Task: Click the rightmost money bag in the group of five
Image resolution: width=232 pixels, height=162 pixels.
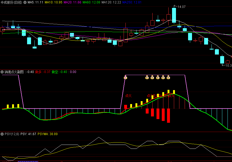Action: pos(168,77)
